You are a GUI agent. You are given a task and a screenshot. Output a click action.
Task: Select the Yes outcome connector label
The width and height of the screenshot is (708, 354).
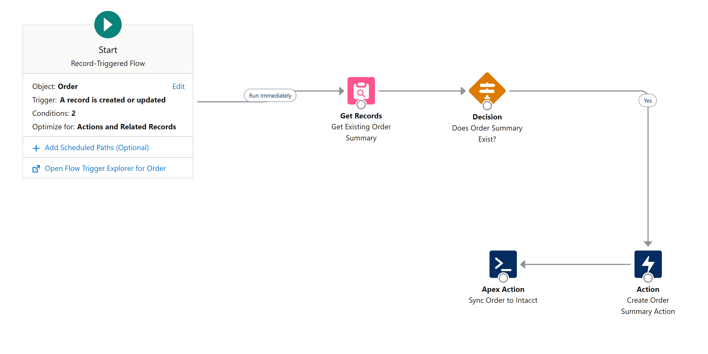click(x=647, y=101)
